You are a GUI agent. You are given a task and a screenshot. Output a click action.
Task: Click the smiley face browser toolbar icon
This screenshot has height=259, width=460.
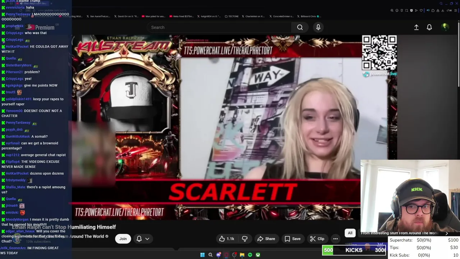click(x=397, y=10)
